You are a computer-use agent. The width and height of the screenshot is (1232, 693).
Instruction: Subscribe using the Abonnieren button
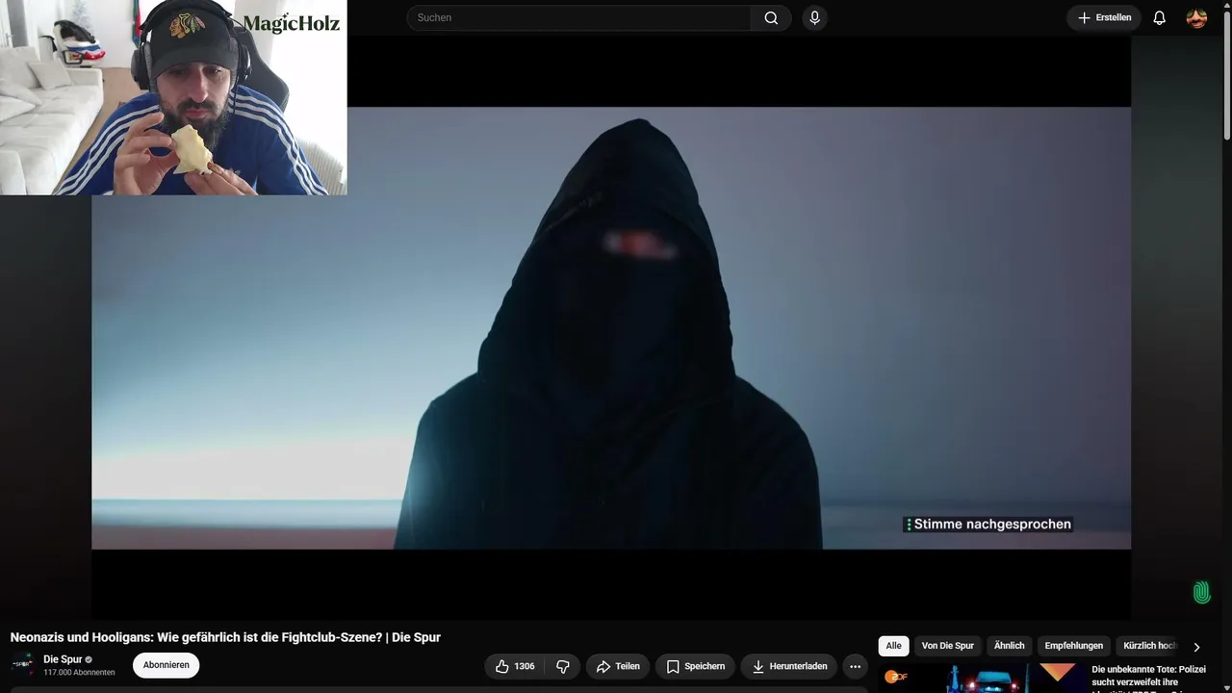point(166,665)
